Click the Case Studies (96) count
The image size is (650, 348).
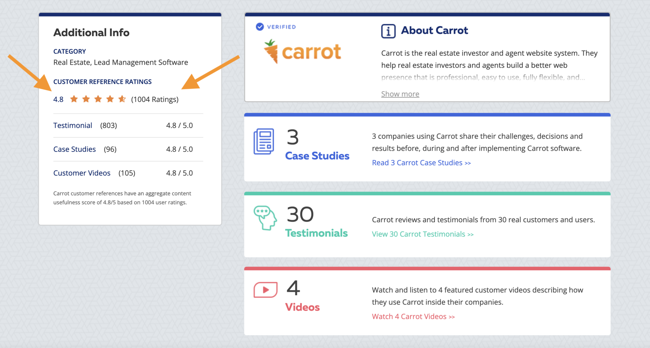point(110,149)
